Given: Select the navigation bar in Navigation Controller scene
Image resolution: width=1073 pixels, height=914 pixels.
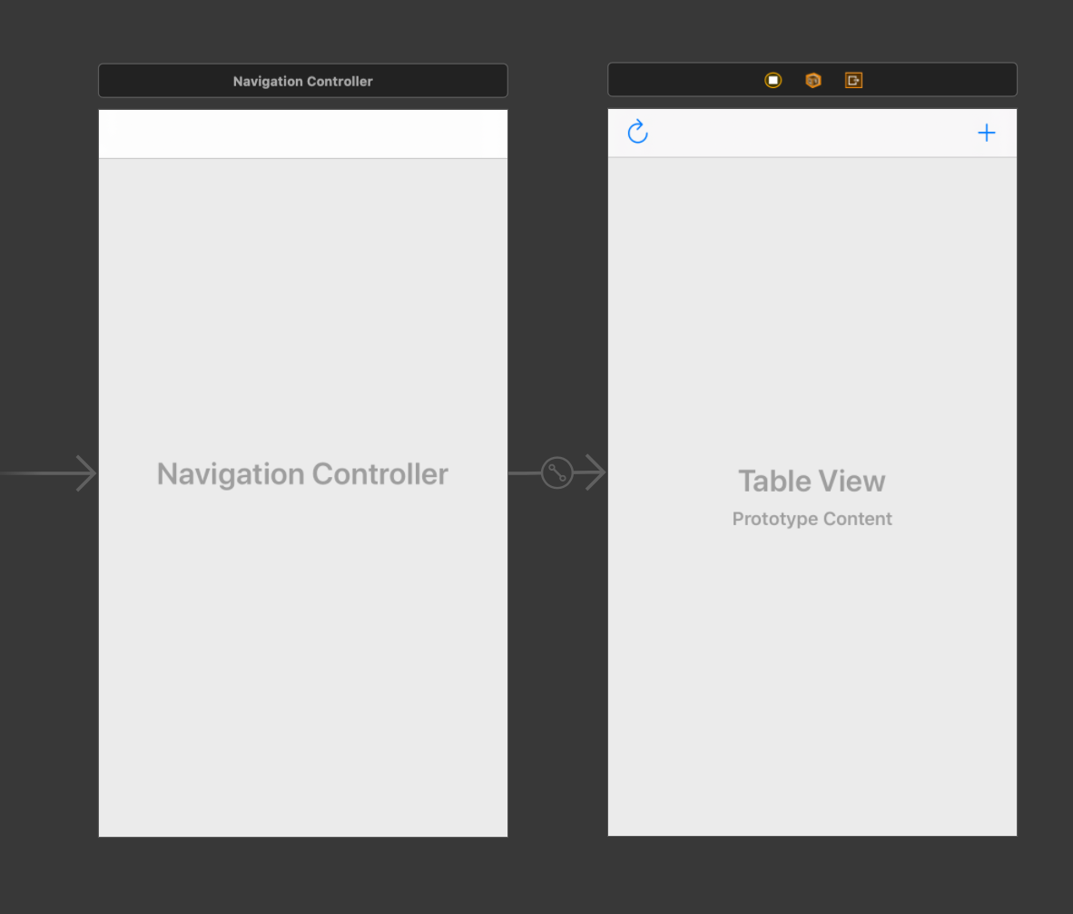Looking at the screenshot, I should pos(303,134).
